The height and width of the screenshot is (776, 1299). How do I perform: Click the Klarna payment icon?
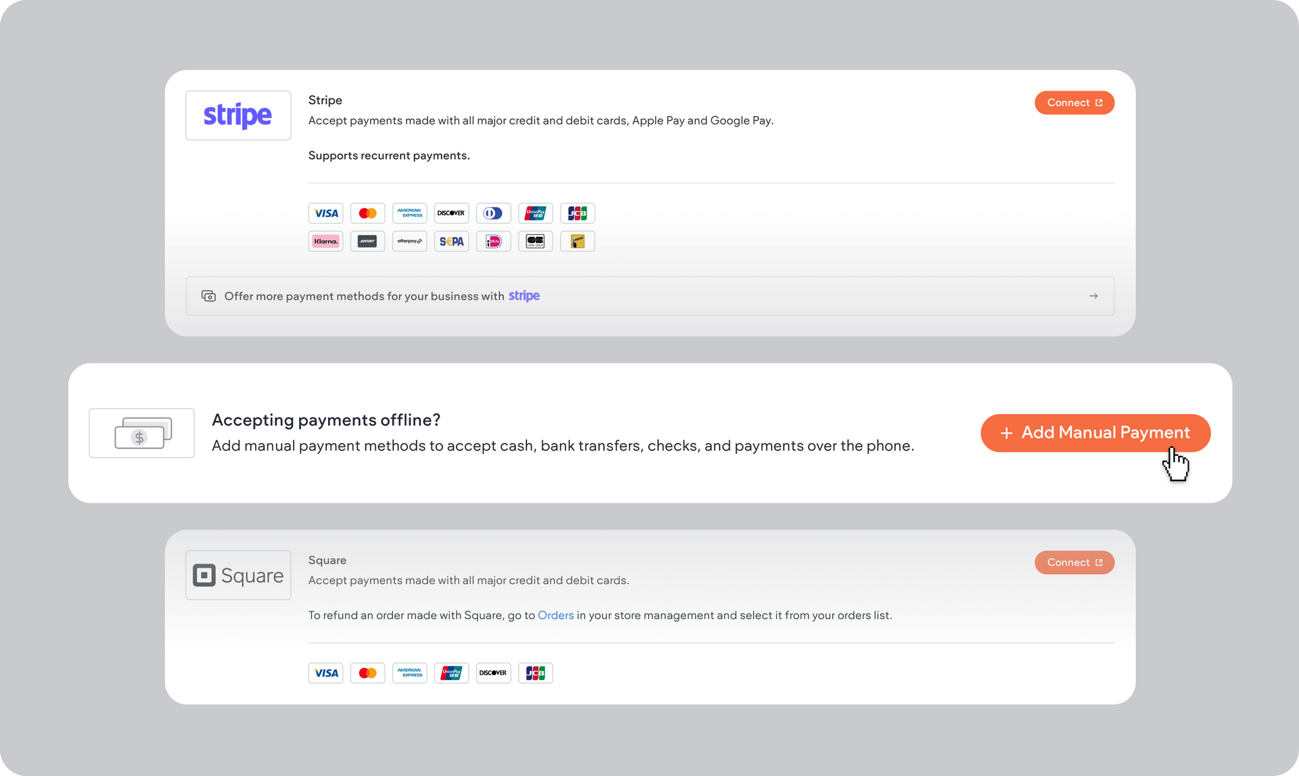click(325, 241)
